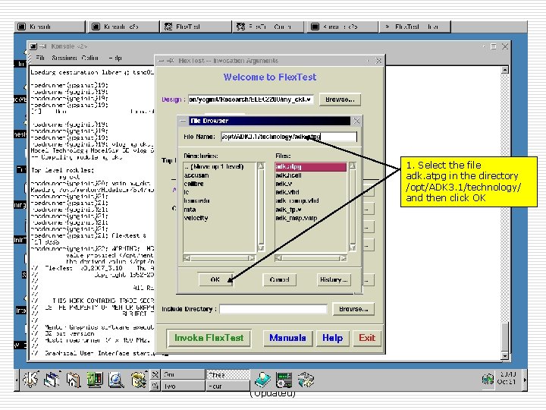Open the Sessions menu in Konsole
This screenshot has width=546, height=410.
(x=64, y=58)
